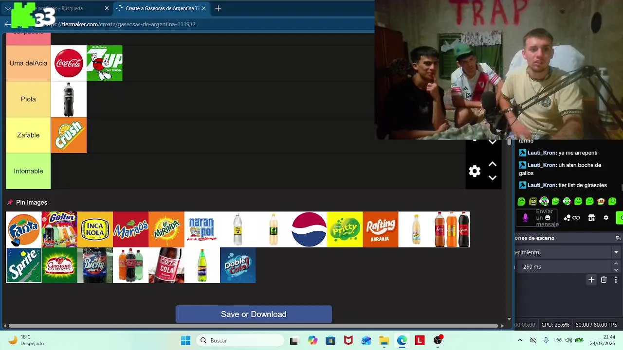623x350 pixels.
Task: Open transition more options menu
Action: point(616,280)
